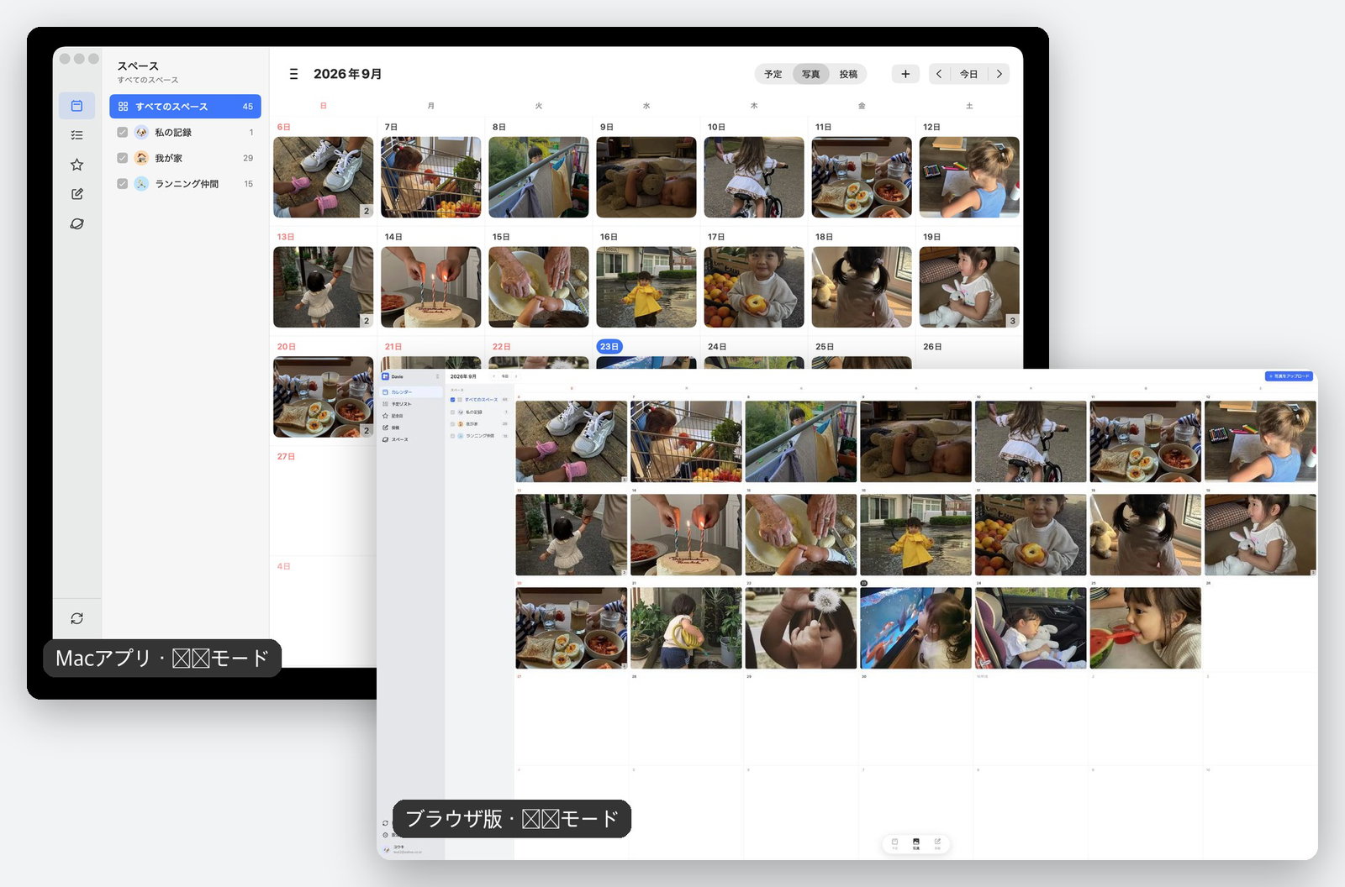Toggle the hamburger menu beside 2026年9月
Viewport: 1345px width, 887px height.
tap(293, 74)
